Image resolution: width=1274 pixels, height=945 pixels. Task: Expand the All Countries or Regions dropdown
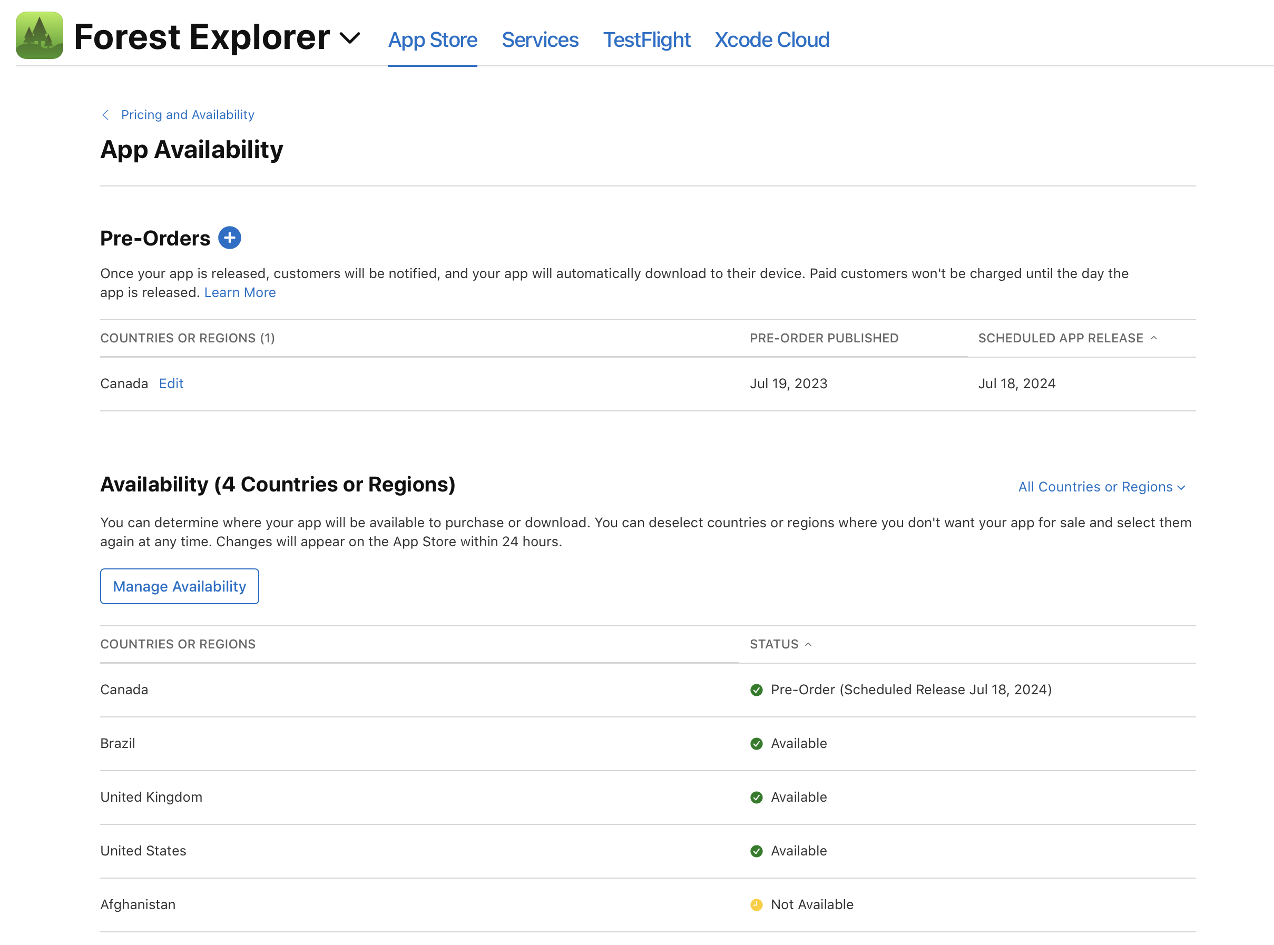click(x=1102, y=486)
